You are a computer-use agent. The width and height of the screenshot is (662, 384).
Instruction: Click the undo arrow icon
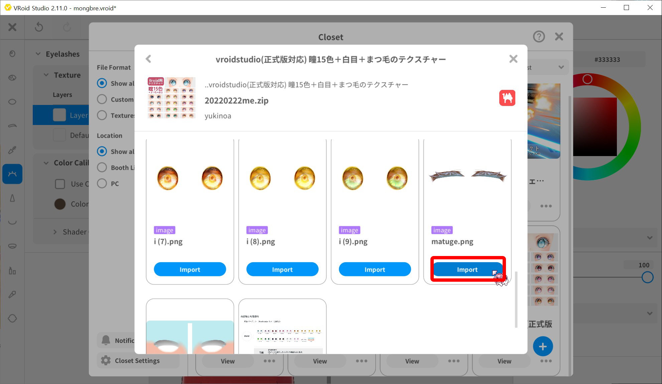point(39,27)
